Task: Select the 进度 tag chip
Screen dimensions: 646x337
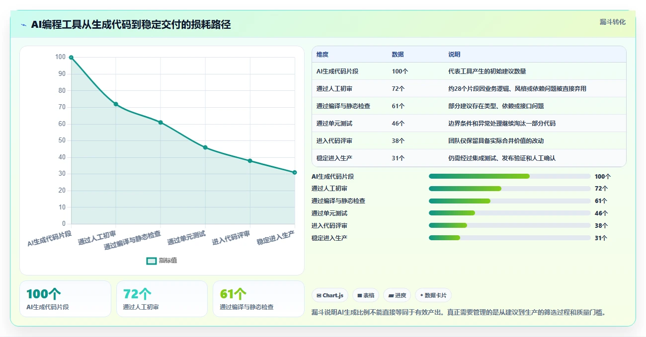Action: (x=397, y=295)
